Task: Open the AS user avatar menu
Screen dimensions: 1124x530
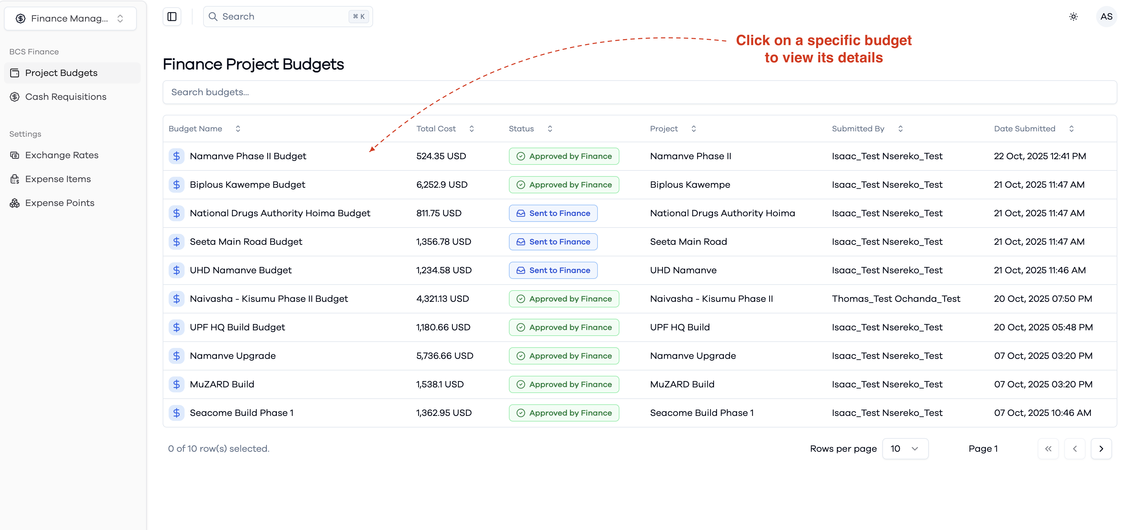Action: (x=1106, y=17)
